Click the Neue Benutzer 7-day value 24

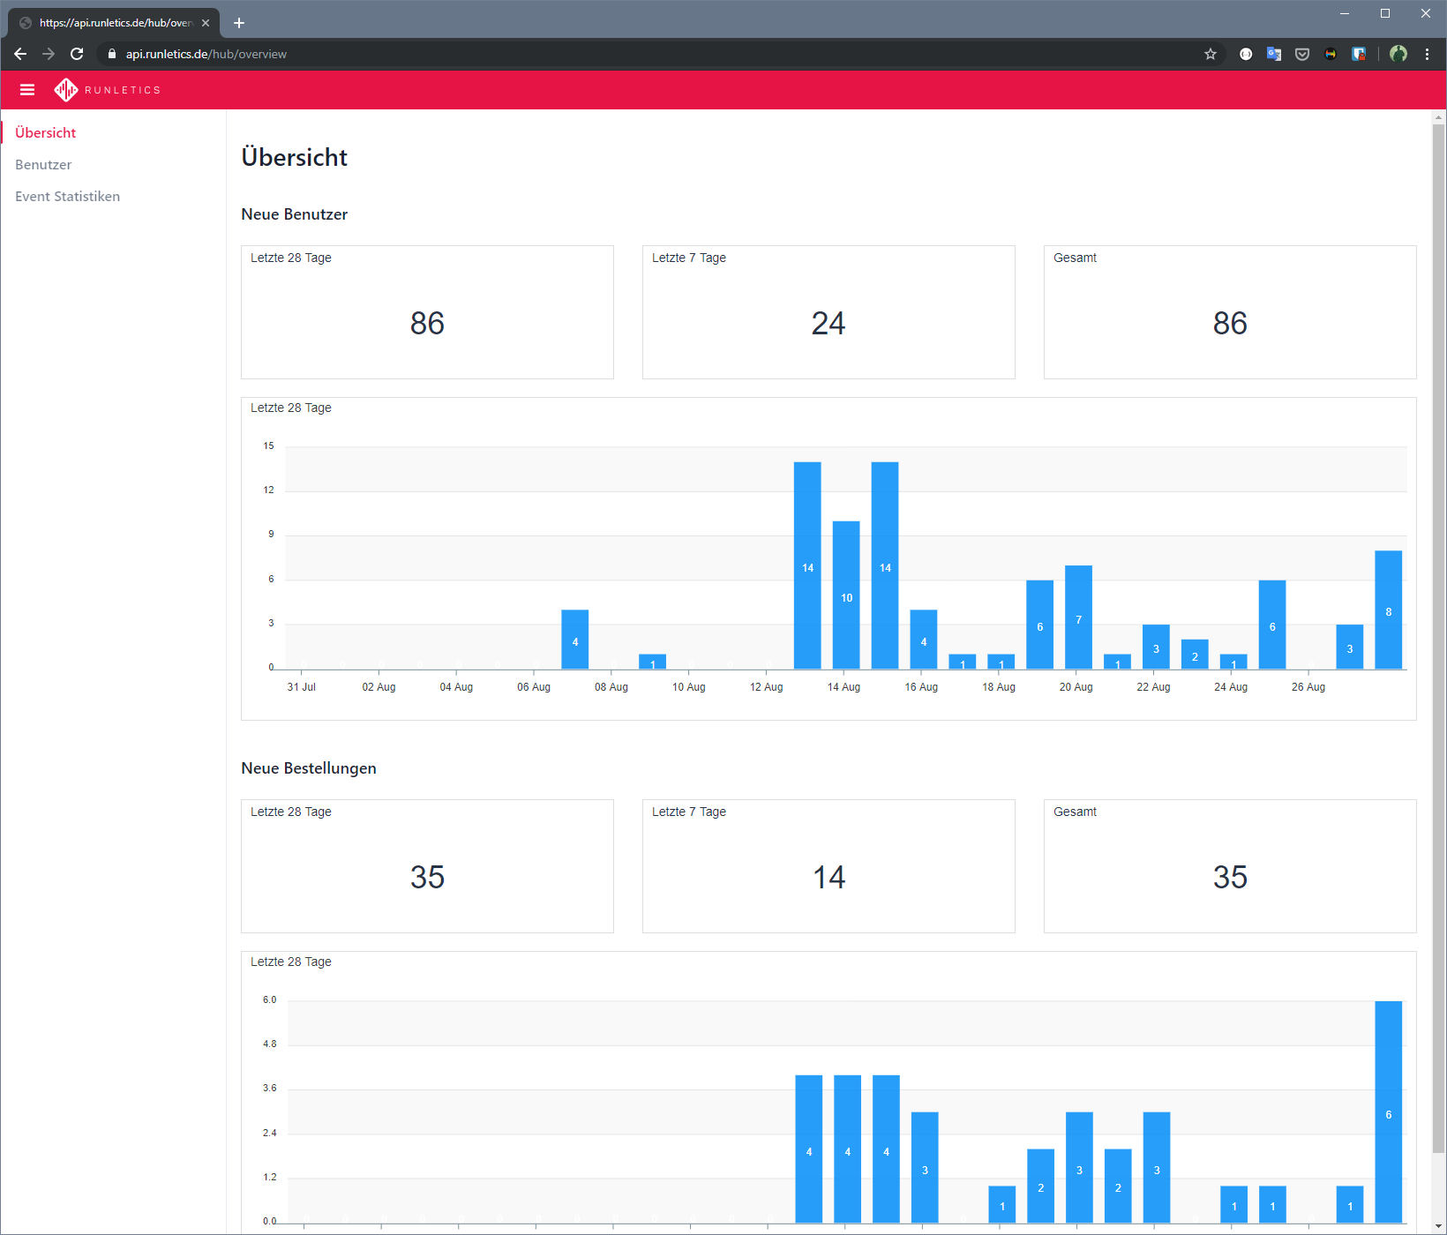[828, 324]
